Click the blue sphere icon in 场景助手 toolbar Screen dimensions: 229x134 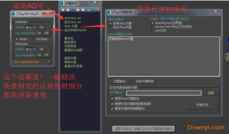[73, 10]
